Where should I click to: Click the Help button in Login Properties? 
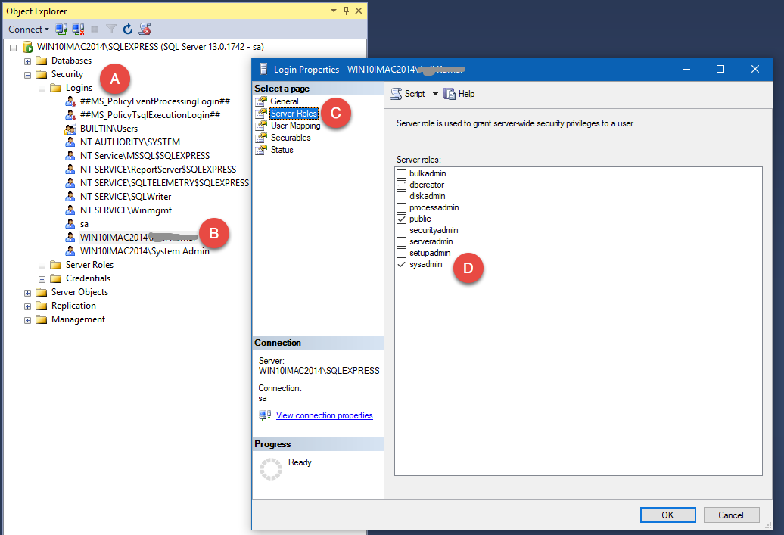[x=459, y=94]
